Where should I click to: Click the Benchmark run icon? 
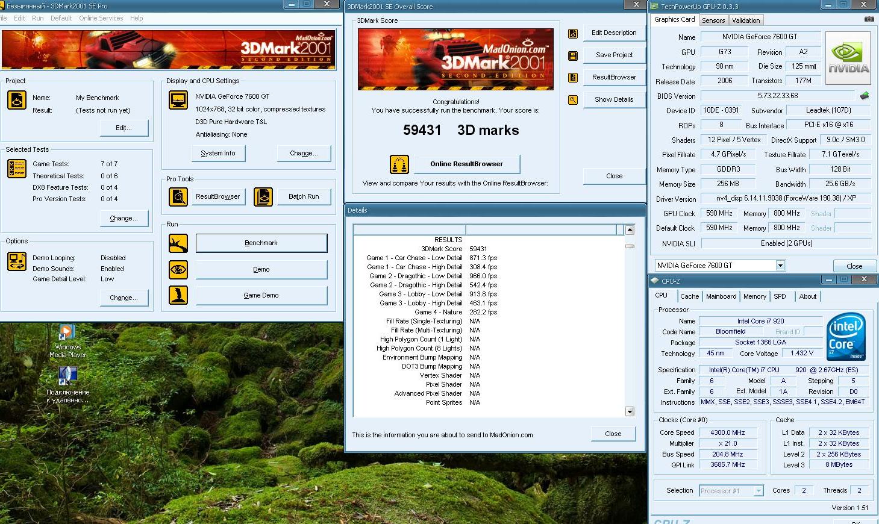pyautogui.click(x=178, y=243)
